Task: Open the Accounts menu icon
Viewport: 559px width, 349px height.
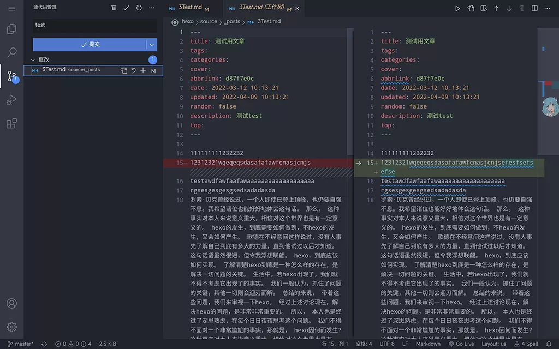Action: (12, 303)
